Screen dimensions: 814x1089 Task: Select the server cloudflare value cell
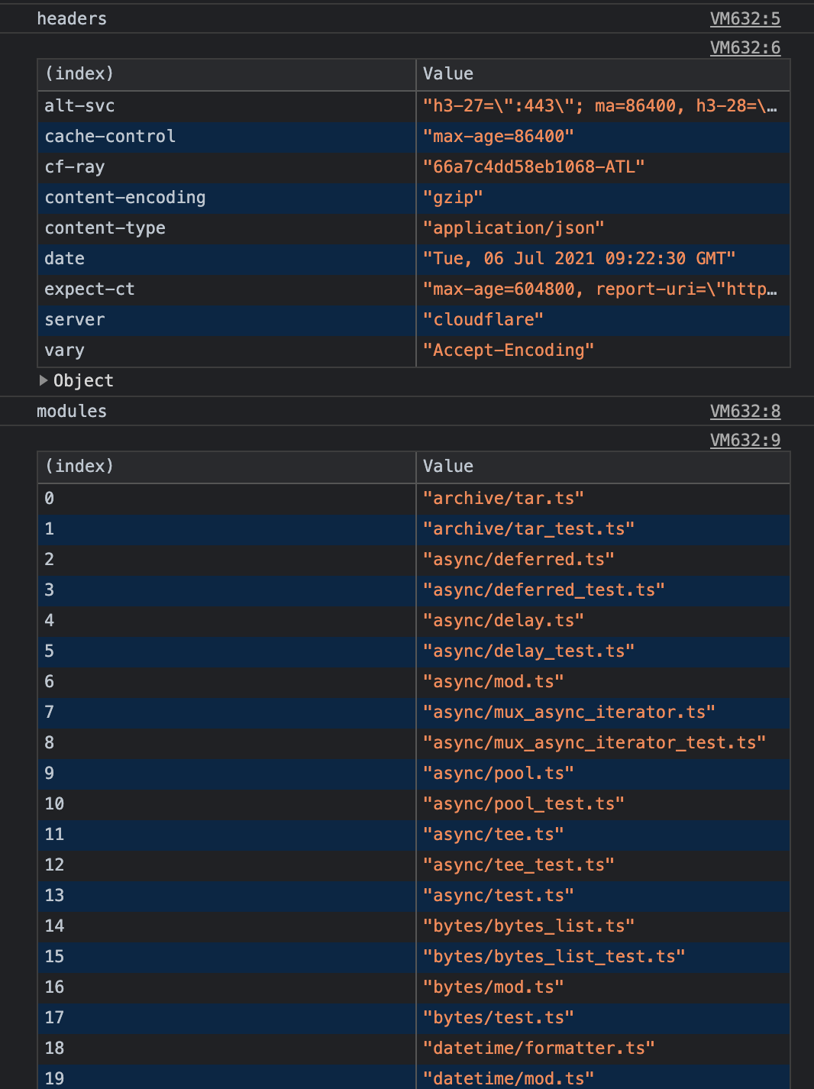point(484,319)
